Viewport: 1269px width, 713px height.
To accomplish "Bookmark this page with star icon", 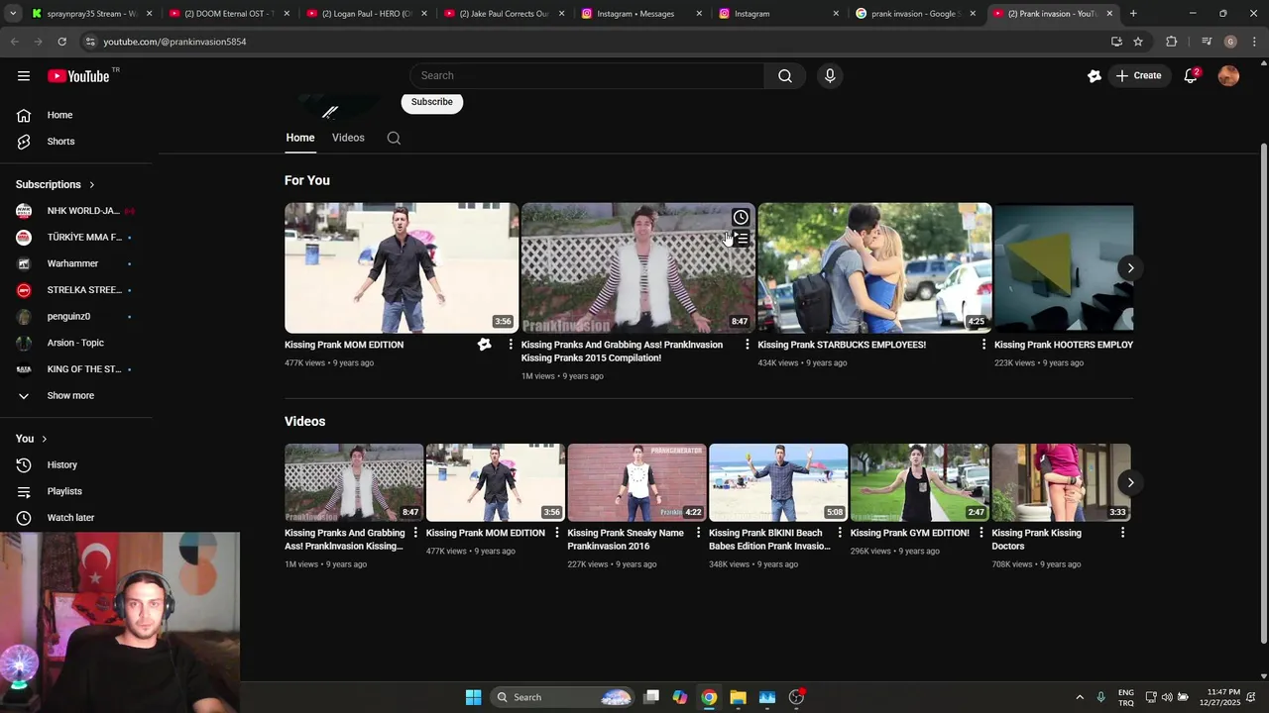I will 1138,42.
